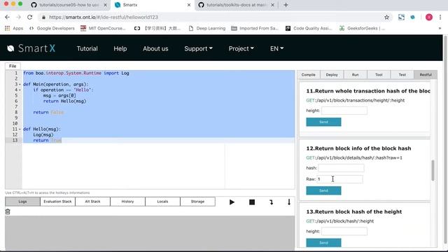This screenshot has width=448, height=252.
Task: Click the run/play debug icon
Action: [x=232, y=202]
